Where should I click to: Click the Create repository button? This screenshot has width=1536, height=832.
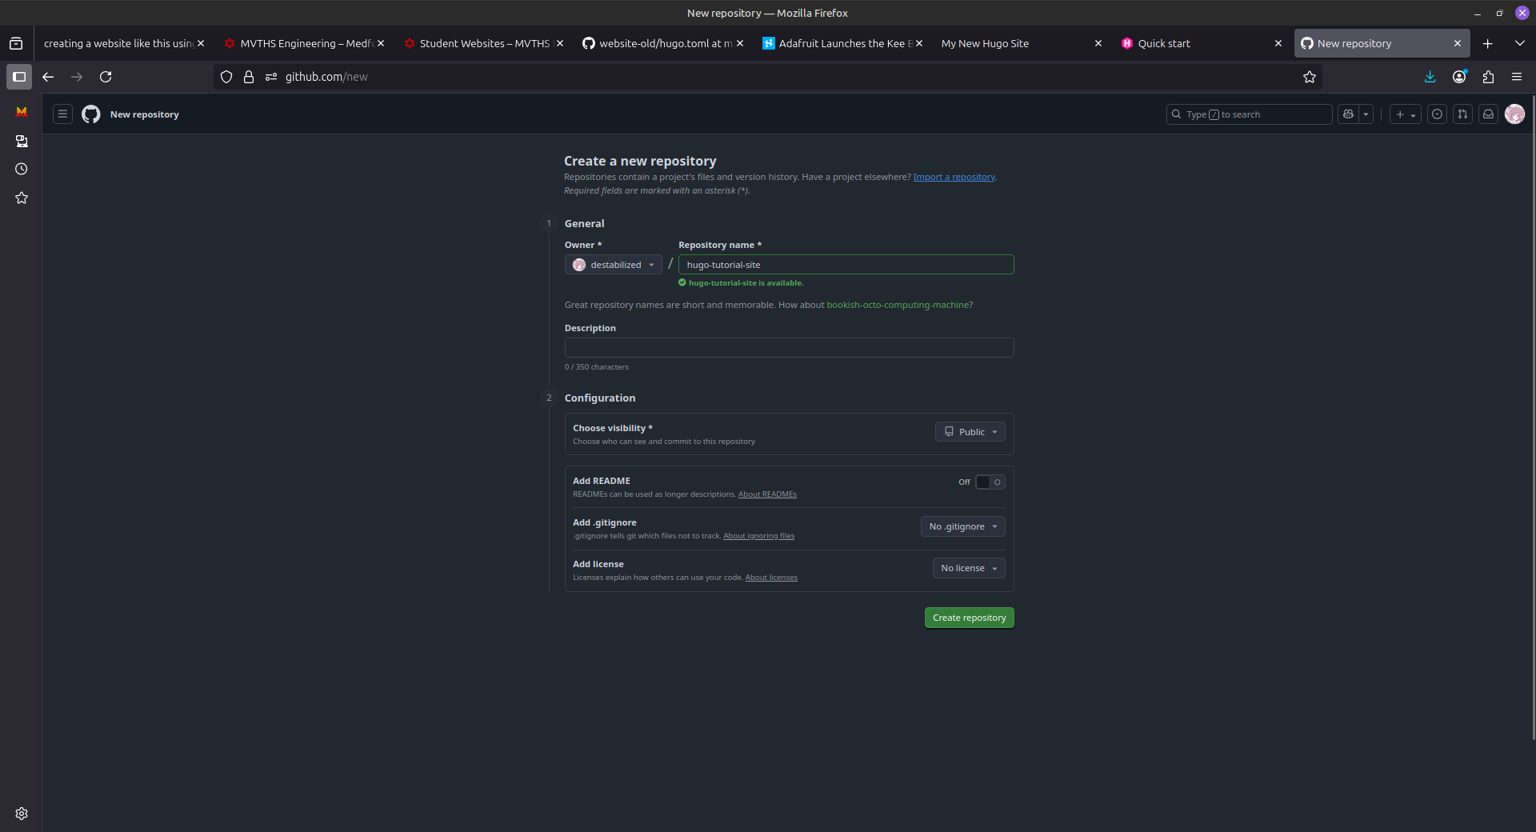click(969, 618)
